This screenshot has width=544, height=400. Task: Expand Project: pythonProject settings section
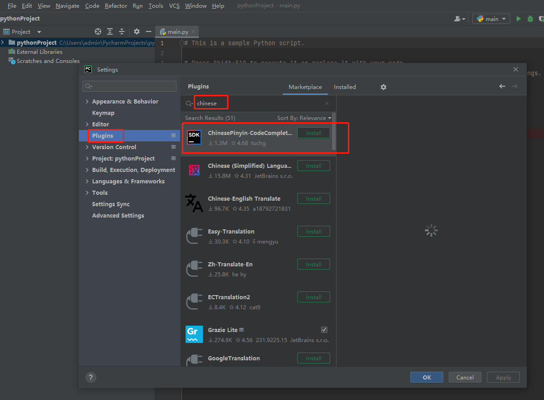(x=87, y=159)
